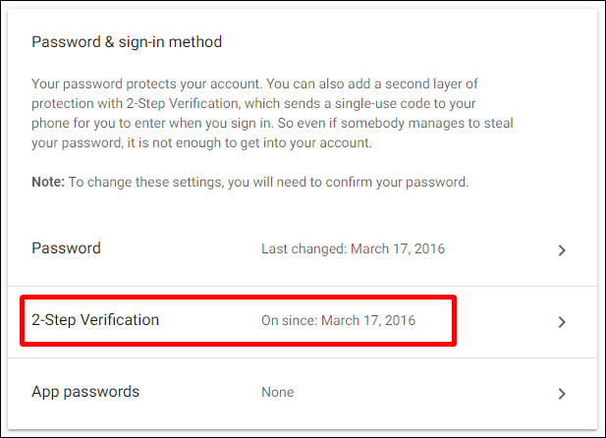Click the bold "Note:" label
The width and height of the screenshot is (606, 438).
49,182
